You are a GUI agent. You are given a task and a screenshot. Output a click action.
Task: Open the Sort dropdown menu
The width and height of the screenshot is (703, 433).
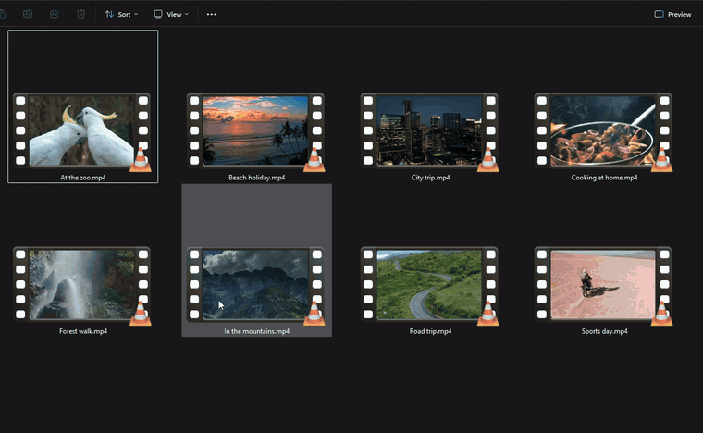pyautogui.click(x=121, y=14)
